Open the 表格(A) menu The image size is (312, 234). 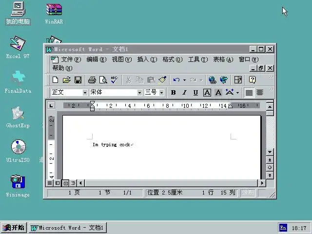tap(223, 59)
